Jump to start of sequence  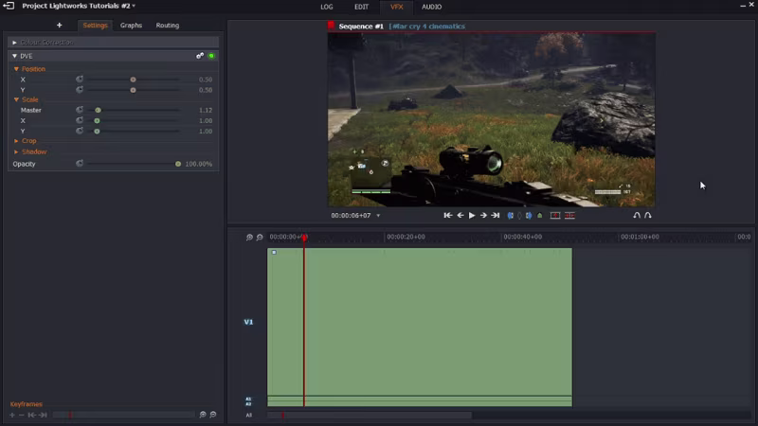click(x=448, y=216)
